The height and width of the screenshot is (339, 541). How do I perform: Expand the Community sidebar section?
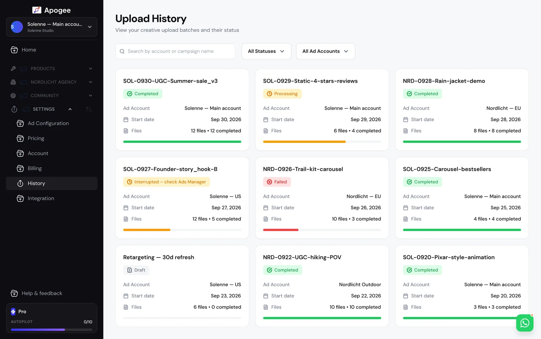click(x=52, y=96)
